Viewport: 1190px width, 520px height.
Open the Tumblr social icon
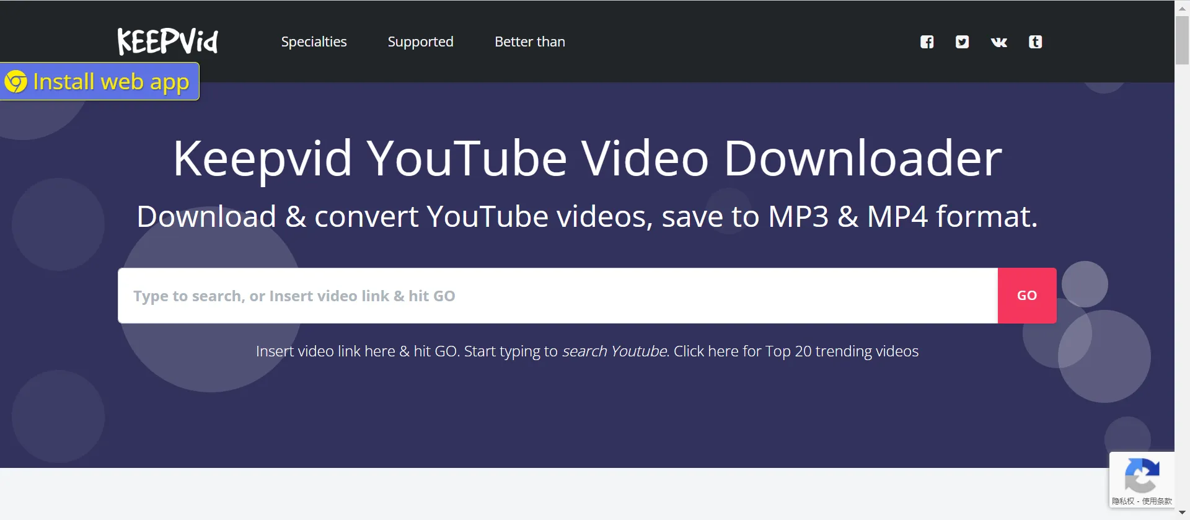coord(1035,42)
